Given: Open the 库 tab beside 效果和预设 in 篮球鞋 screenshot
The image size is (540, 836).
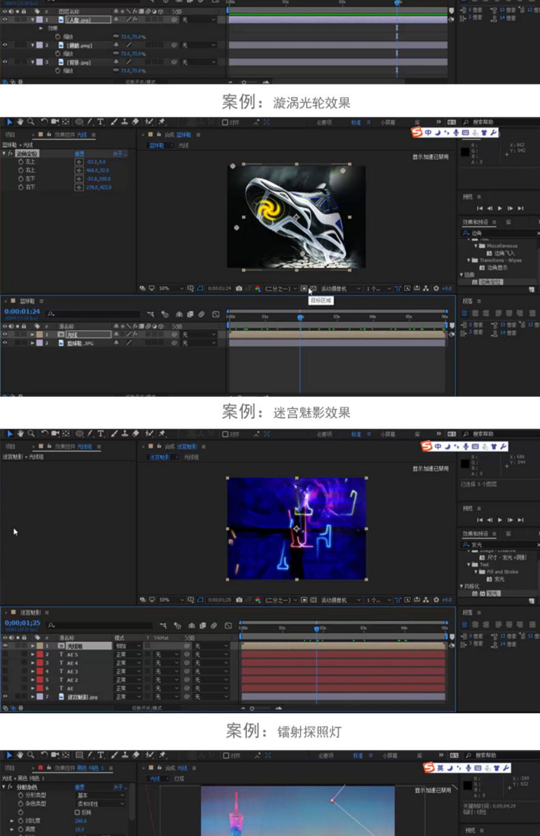Looking at the screenshot, I should tap(508, 222).
